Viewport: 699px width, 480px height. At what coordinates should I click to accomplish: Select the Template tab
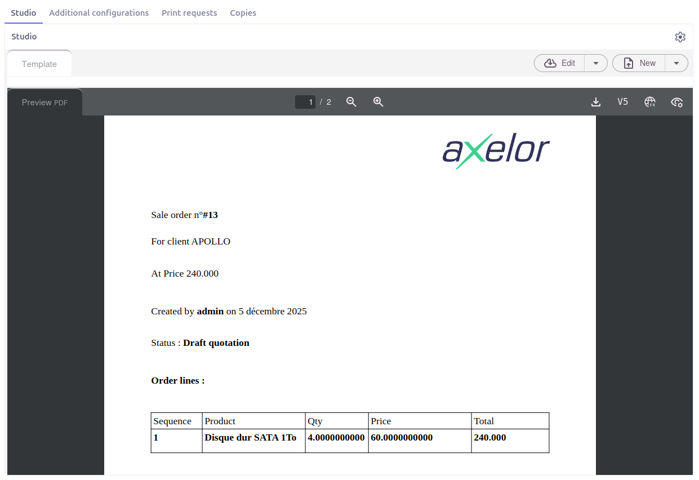tap(39, 64)
